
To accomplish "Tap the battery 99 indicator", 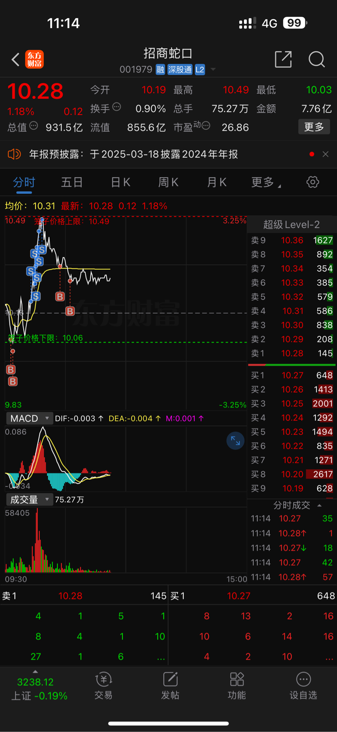I will click(x=295, y=23).
